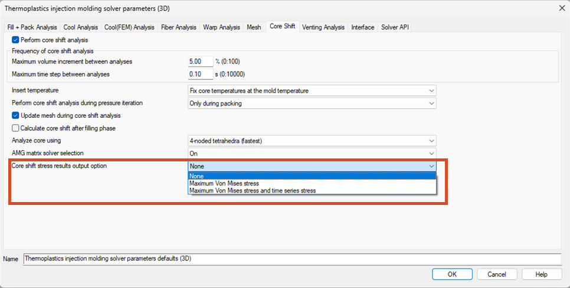Screen dimensions: 570x288
Task: Choose Maximum Von Mises stress and time series stress
Action: (x=312, y=190)
